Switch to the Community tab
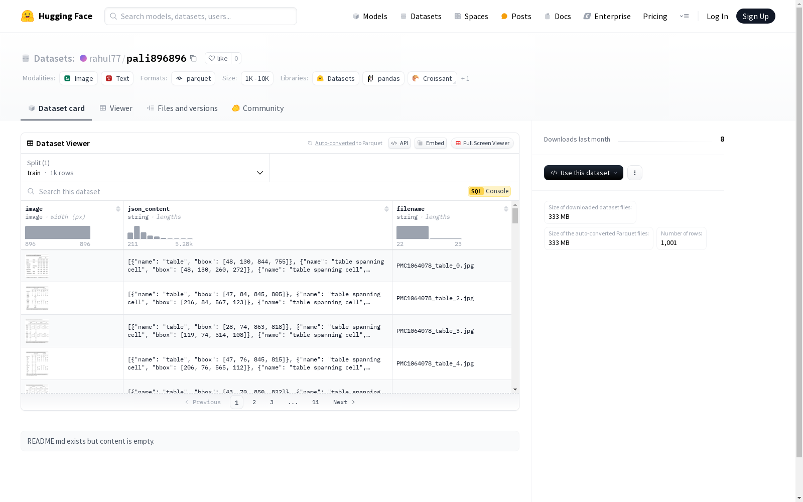This screenshot has height=502, width=803. [258, 108]
